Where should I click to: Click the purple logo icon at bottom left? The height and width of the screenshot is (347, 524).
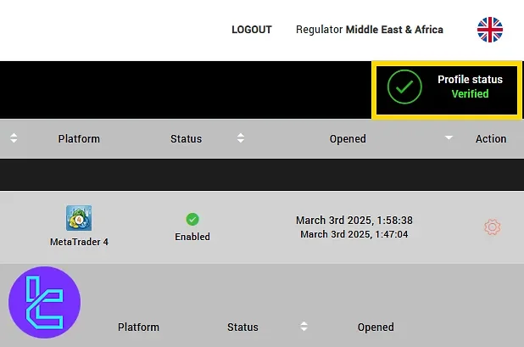[x=43, y=302]
